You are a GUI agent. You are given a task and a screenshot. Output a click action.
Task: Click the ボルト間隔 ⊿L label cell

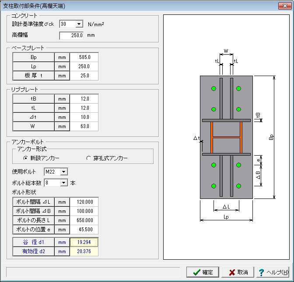[34, 202]
